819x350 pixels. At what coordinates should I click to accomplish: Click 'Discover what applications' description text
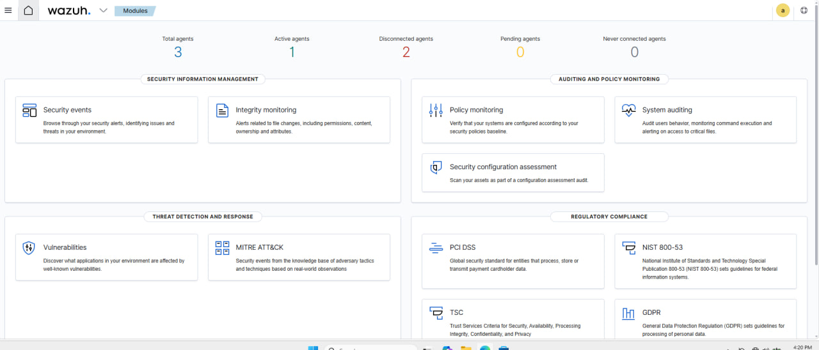[x=114, y=264]
